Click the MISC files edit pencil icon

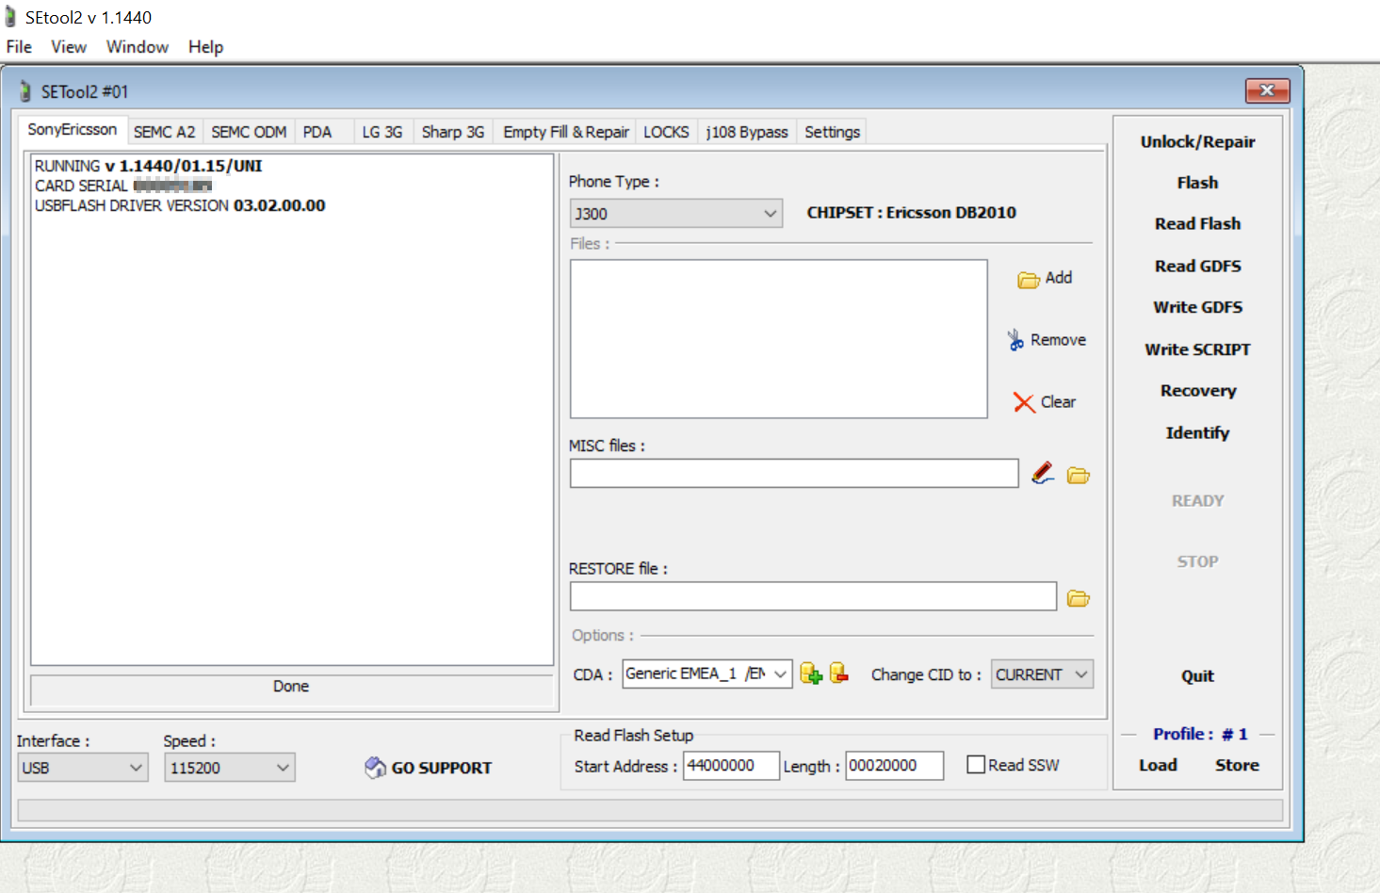coord(1043,473)
